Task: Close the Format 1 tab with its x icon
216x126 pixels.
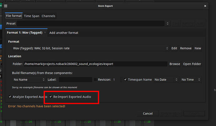Action: pos(45,33)
